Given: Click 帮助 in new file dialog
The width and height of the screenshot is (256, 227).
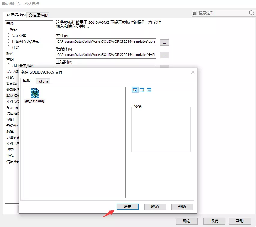Looking at the screenshot, I should click(182, 207).
